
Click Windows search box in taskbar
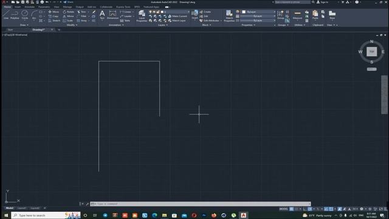pyautogui.click(x=46, y=215)
